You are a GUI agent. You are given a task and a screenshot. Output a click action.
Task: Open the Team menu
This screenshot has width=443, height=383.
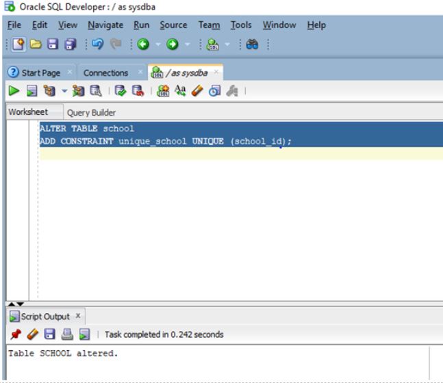(x=209, y=25)
